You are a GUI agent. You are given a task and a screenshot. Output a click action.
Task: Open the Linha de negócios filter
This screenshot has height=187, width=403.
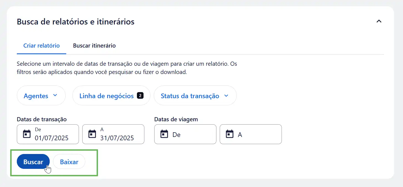click(107, 96)
